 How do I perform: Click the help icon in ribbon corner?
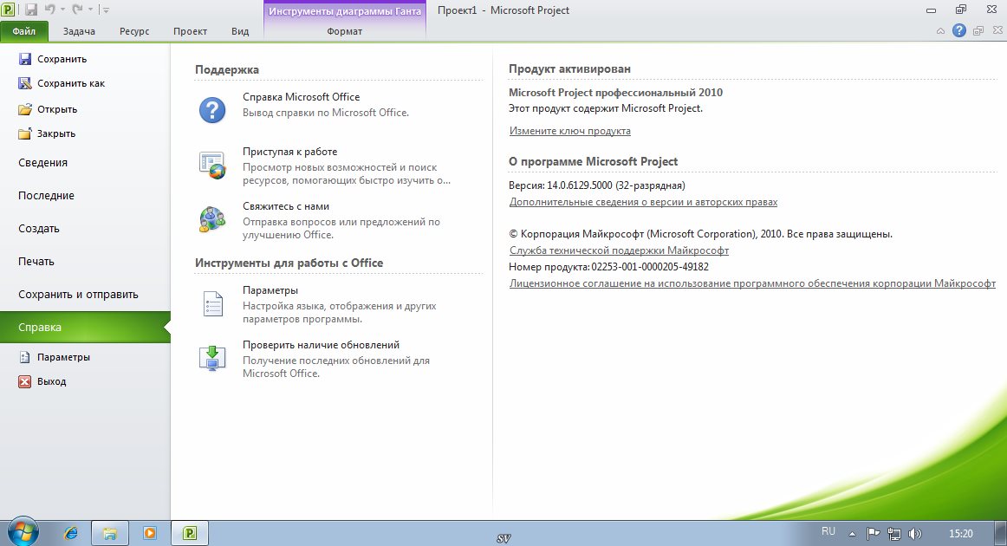pos(958,31)
